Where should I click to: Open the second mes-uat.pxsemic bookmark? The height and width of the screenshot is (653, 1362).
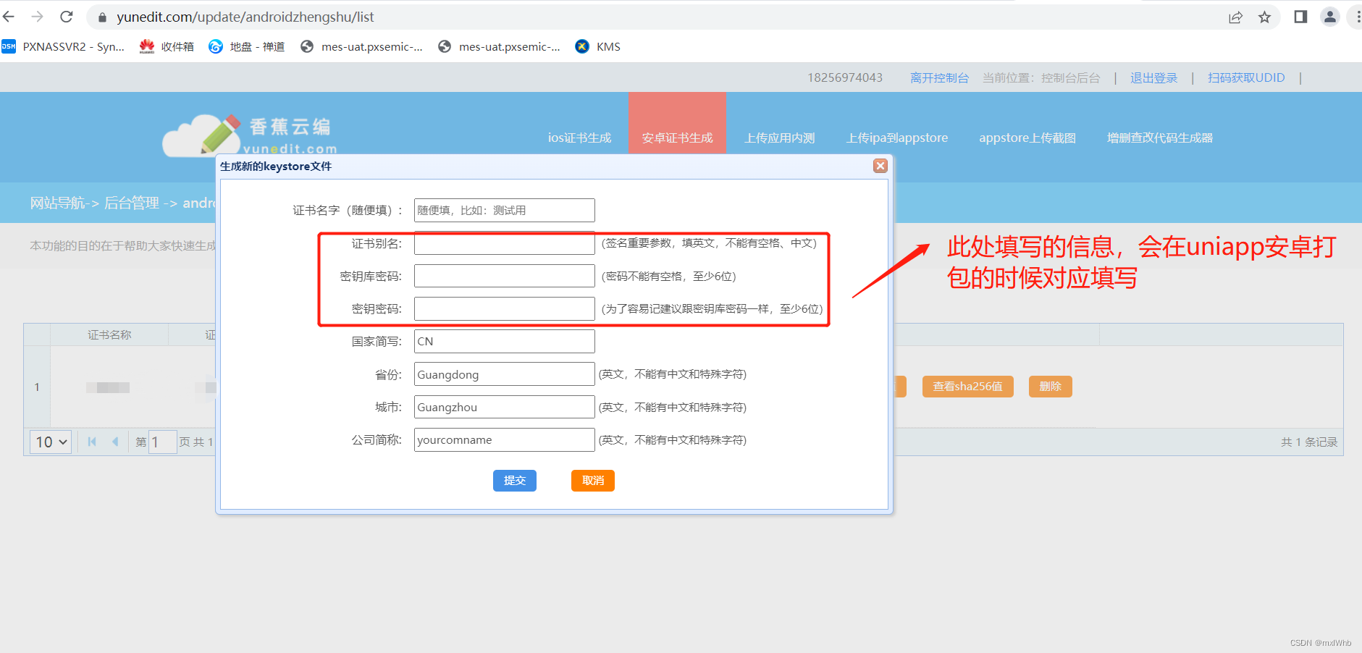[x=499, y=46]
